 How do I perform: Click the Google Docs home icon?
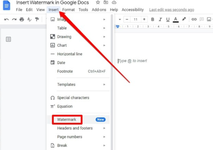pos(6,6)
